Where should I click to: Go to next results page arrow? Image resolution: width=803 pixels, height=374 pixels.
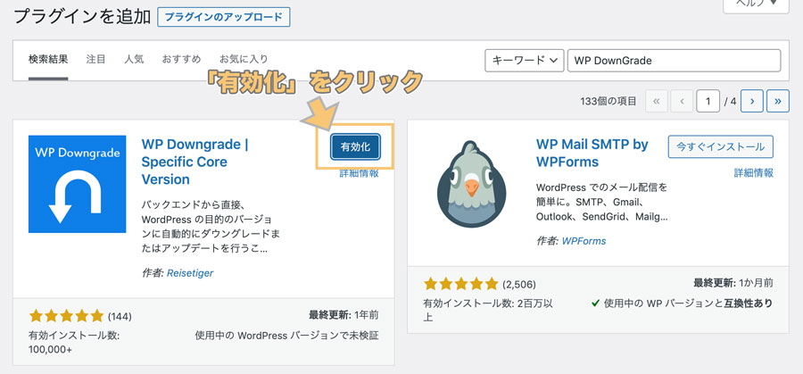[x=752, y=102]
